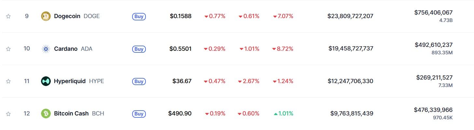Open the Cardano ADA coin page

73,49
